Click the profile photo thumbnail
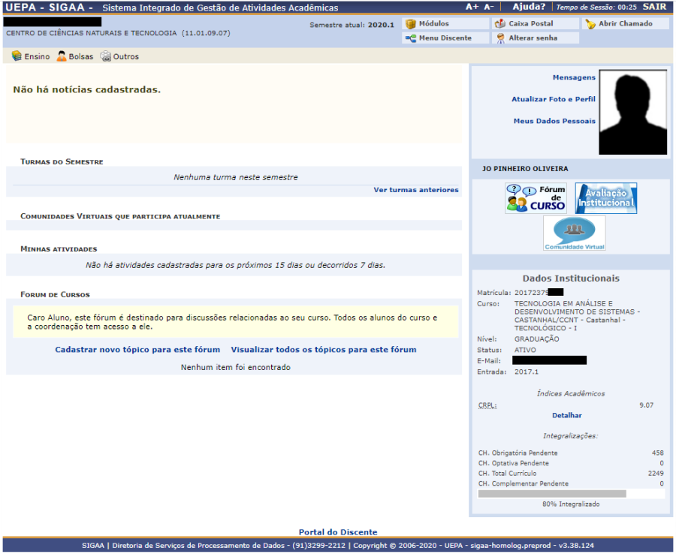 coord(632,110)
